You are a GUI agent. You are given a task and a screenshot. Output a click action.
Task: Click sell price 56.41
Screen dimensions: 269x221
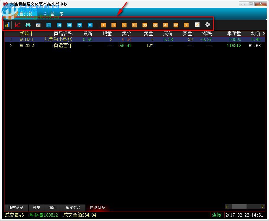(x=125, y=46)
